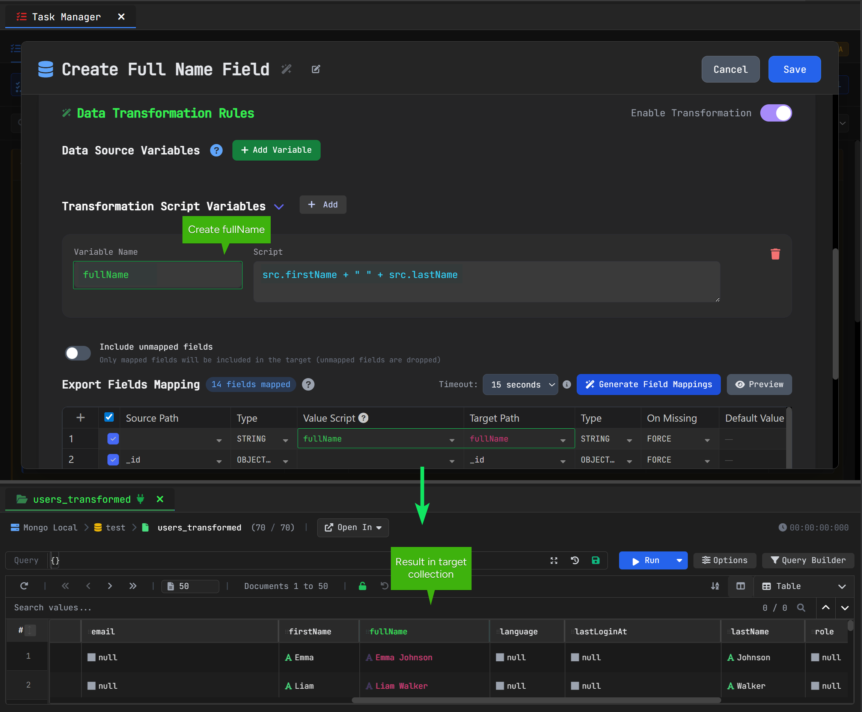Open row 1 FORCE On Missing dropdown
The width and height of the screenshot is (862, 712).
click(x=707, y=440)
